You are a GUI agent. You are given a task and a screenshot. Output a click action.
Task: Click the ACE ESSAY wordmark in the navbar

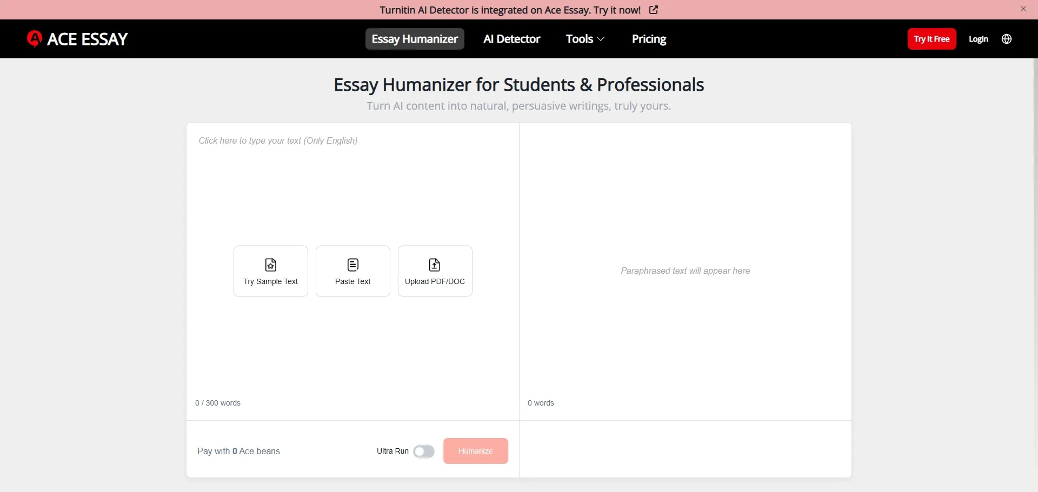(x=88, y=38)
